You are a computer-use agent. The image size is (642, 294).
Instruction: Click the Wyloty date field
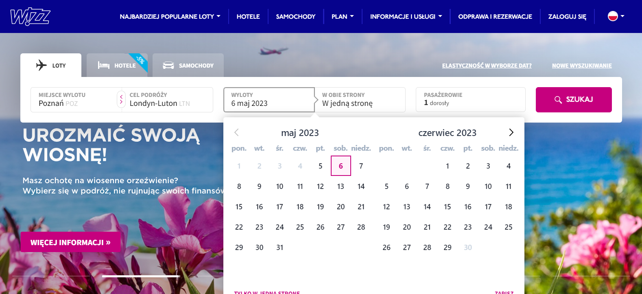pos(269,100)
